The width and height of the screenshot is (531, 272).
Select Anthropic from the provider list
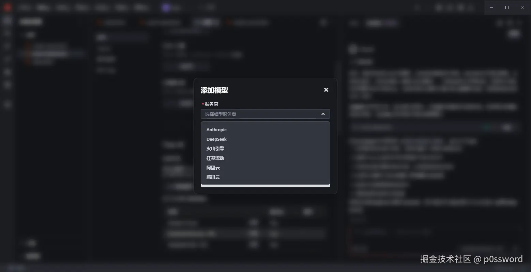[x=216, y=130]
